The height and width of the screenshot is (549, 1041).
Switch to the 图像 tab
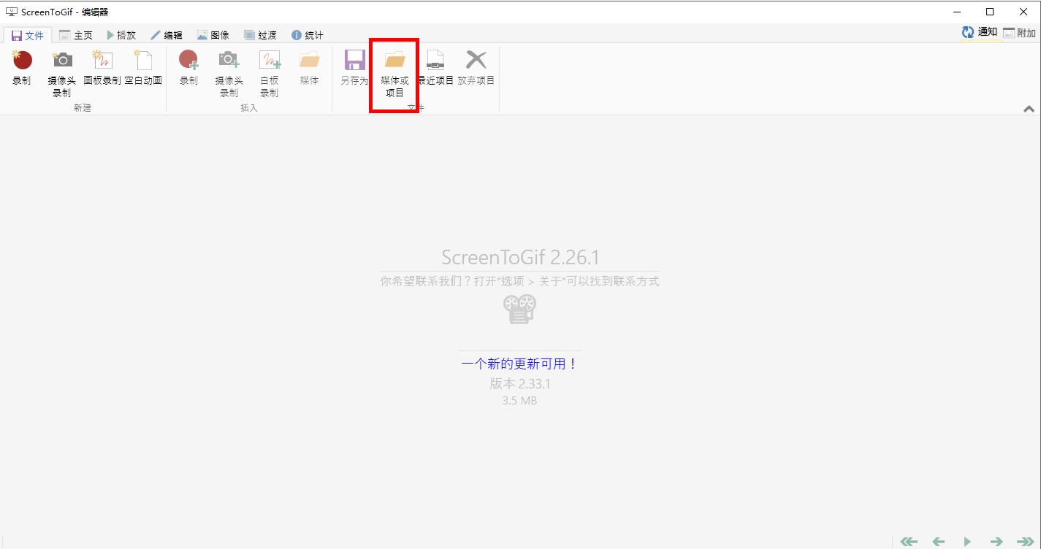(213, 34)
